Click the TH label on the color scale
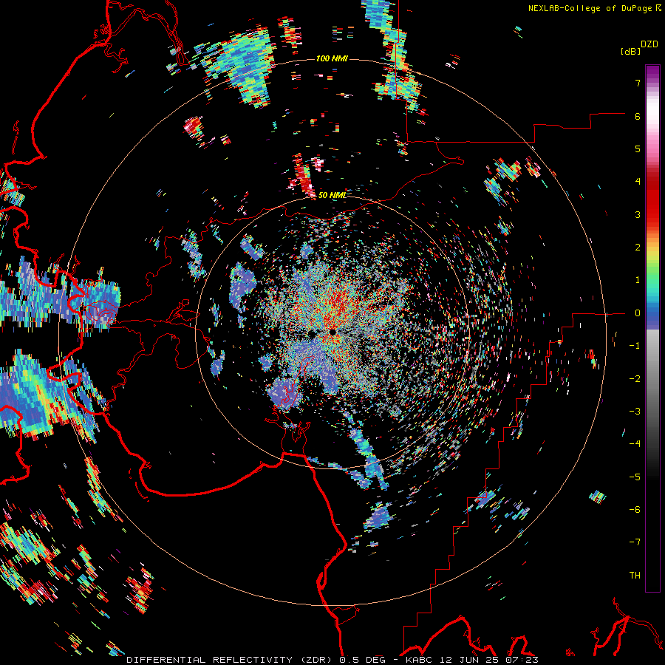The width and height of the screenshot is (665, 665). click(x=635, y=575)
